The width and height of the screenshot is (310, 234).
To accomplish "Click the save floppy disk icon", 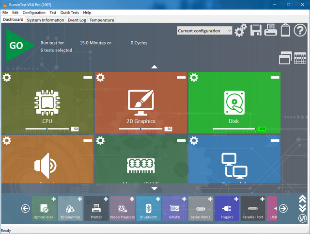I will pos(256,31).
